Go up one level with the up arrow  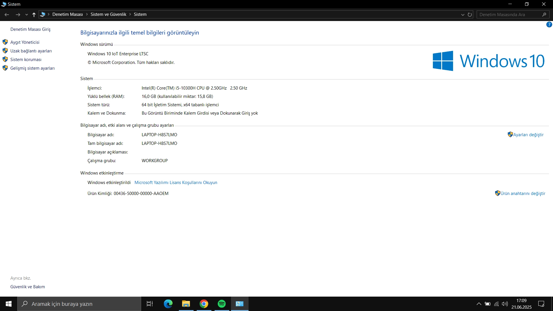(x=34, y=14)
